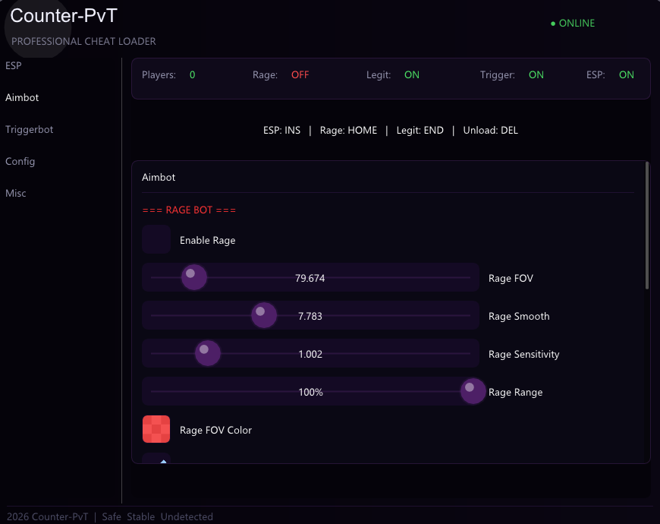Switch to the Triggerbot section

pyautogui.click(x=29, y=130)
